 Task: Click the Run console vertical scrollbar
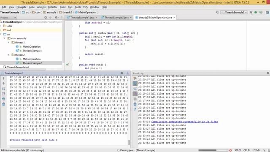coord(129,143)
